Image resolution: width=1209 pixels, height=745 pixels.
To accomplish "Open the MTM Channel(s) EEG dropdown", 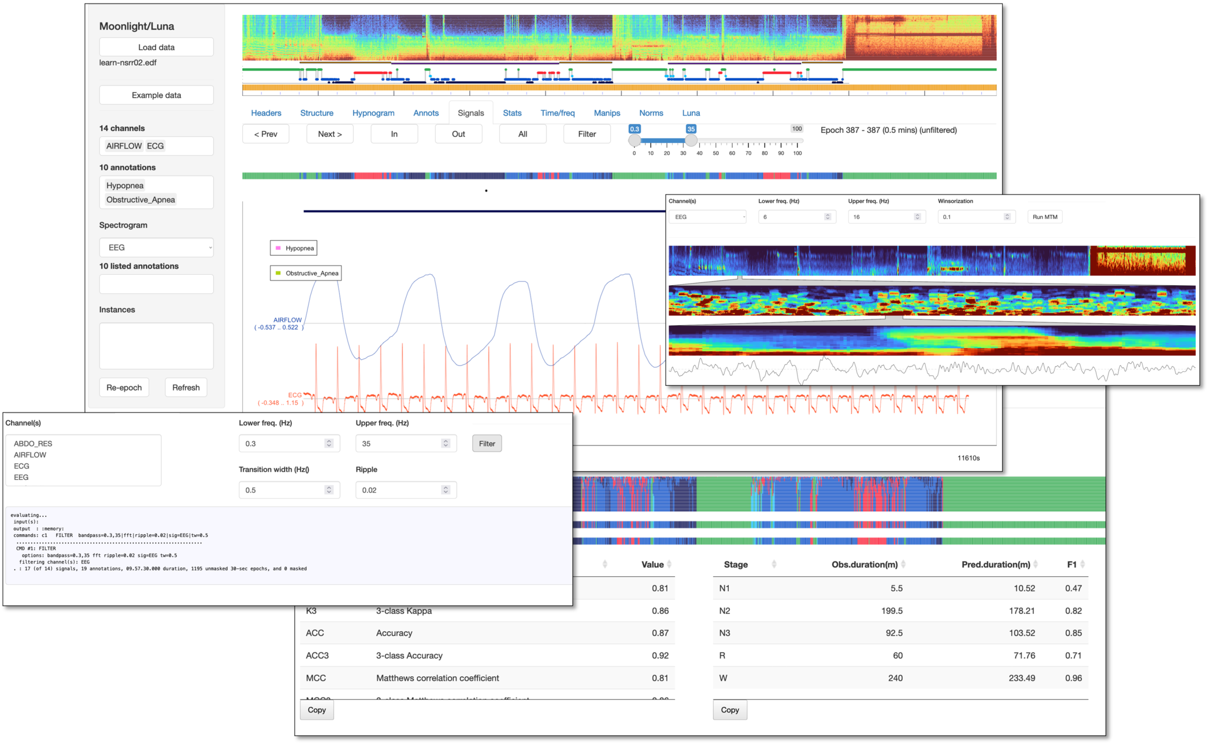I will click(707, 217).
